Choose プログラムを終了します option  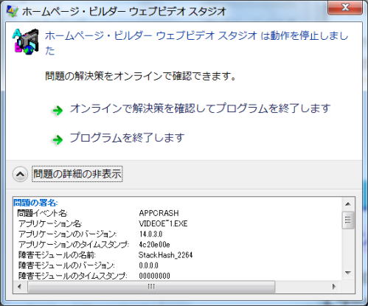[x=128, y=138]
